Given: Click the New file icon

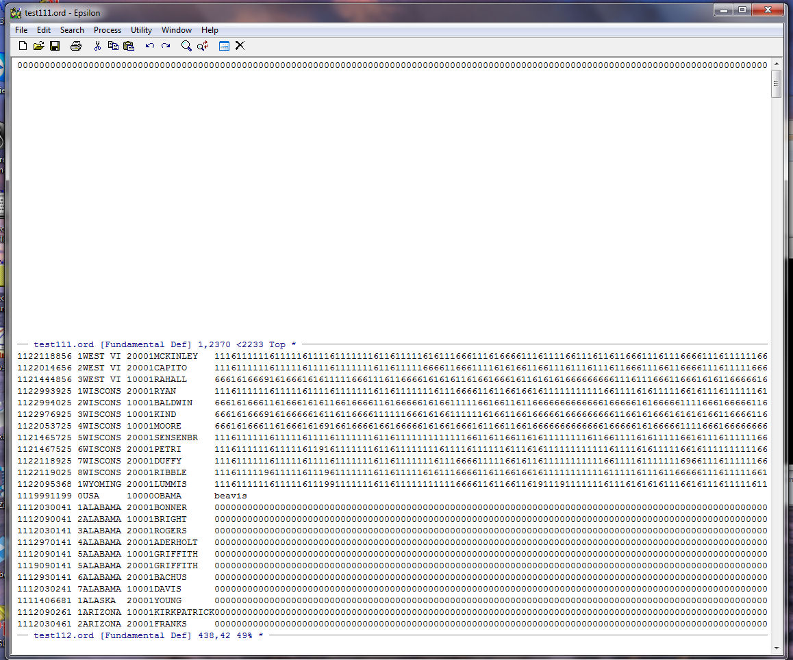Looking at the screenshot, I should pos(23,46).
